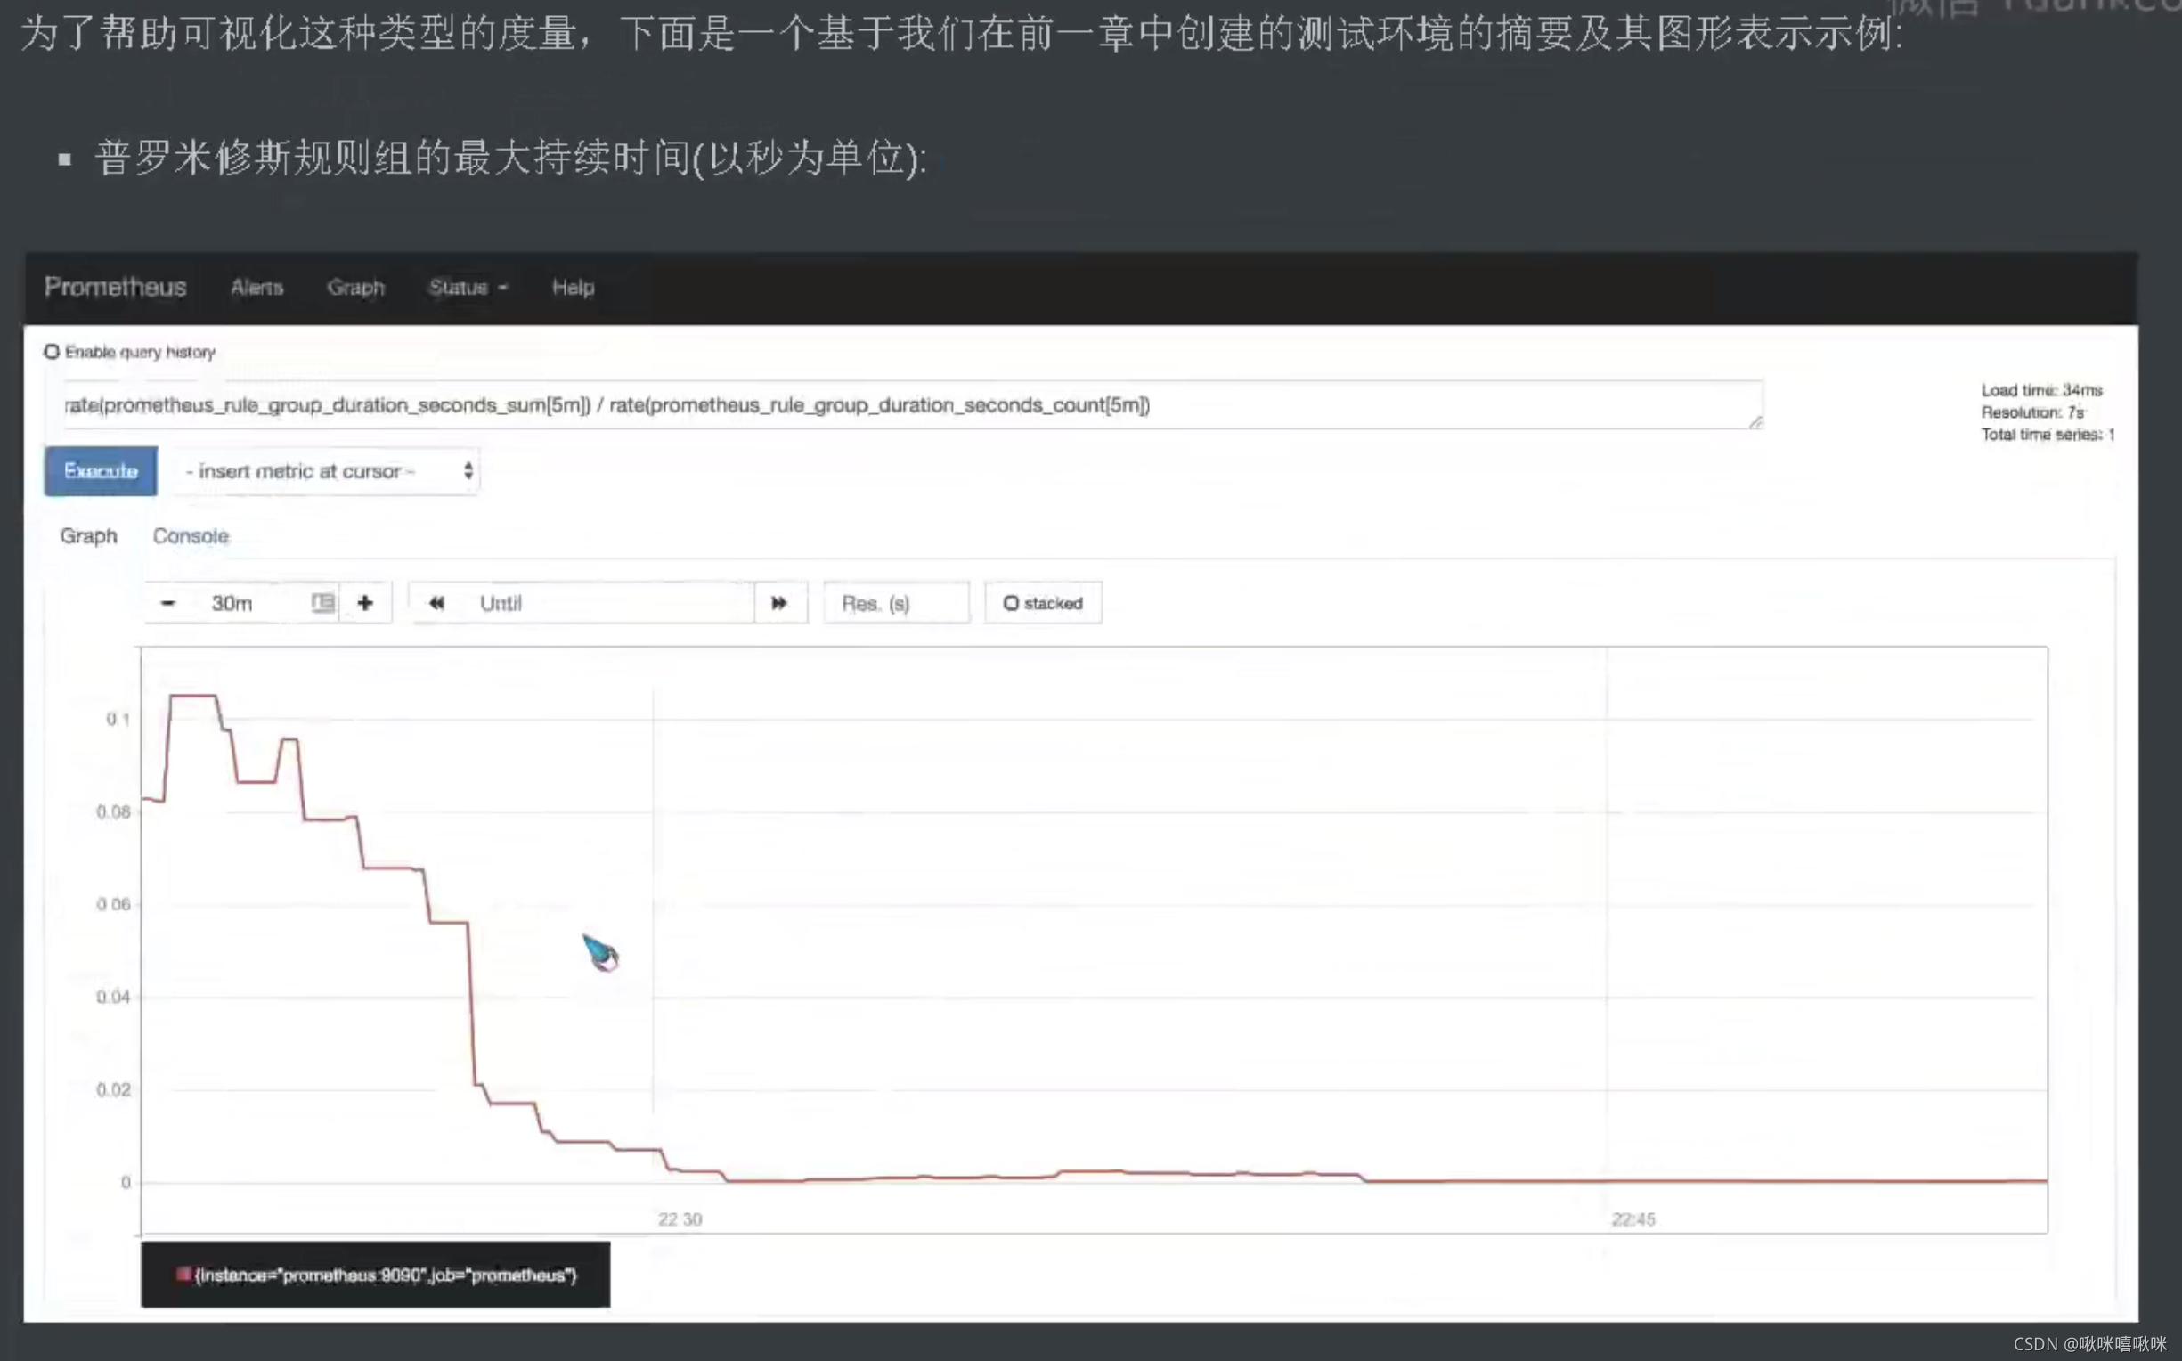Advance the end time forward

click(779, 603)
